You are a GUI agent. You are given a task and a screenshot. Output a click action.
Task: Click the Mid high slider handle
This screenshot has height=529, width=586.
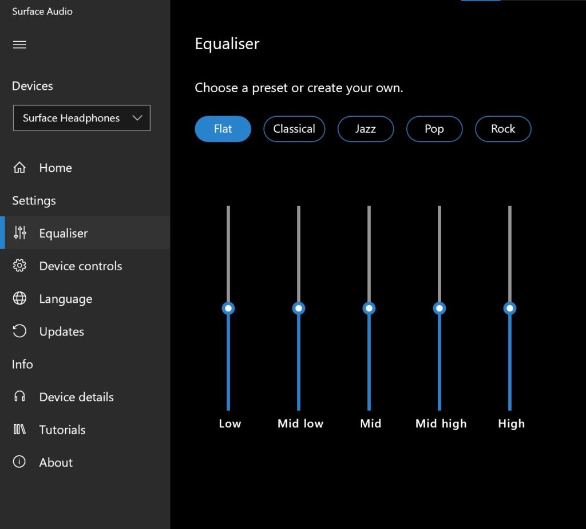pyautogui.click(x=439, y=309)
